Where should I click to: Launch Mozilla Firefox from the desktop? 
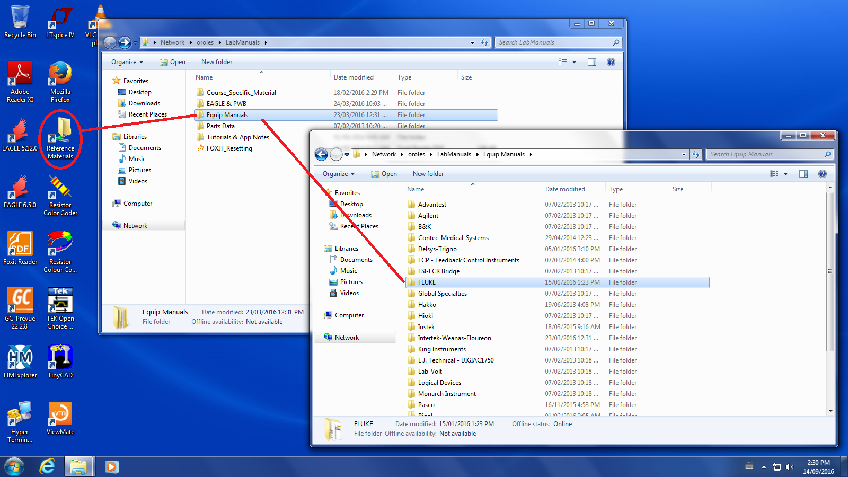click(x=60, y=81)
